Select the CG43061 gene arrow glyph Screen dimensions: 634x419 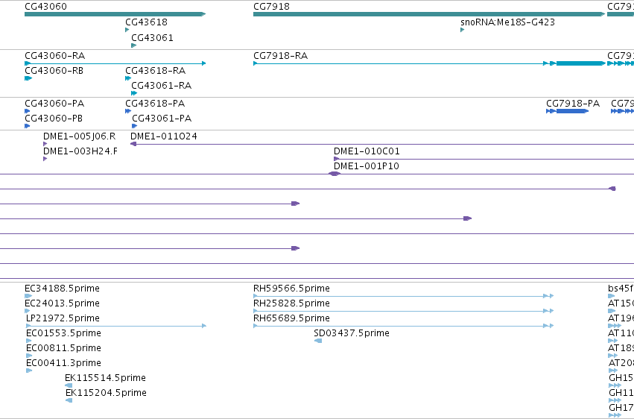tap(134, 45)
